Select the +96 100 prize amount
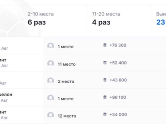The height and width of the screenshot is (129, 166). (118, 97)
